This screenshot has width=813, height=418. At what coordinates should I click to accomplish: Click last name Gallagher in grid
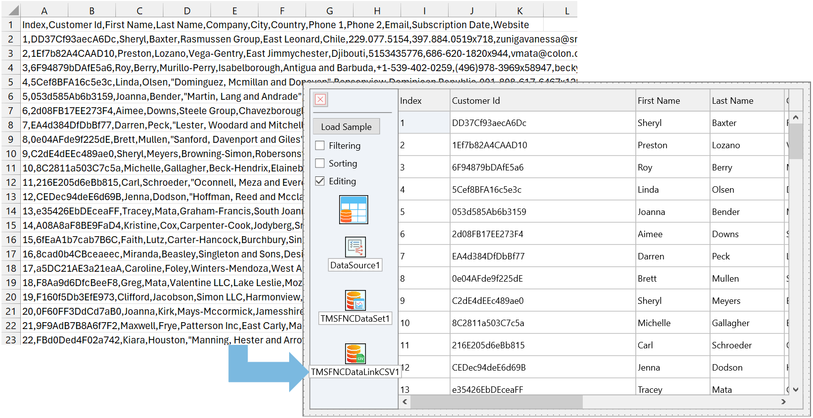click(747, 323)
